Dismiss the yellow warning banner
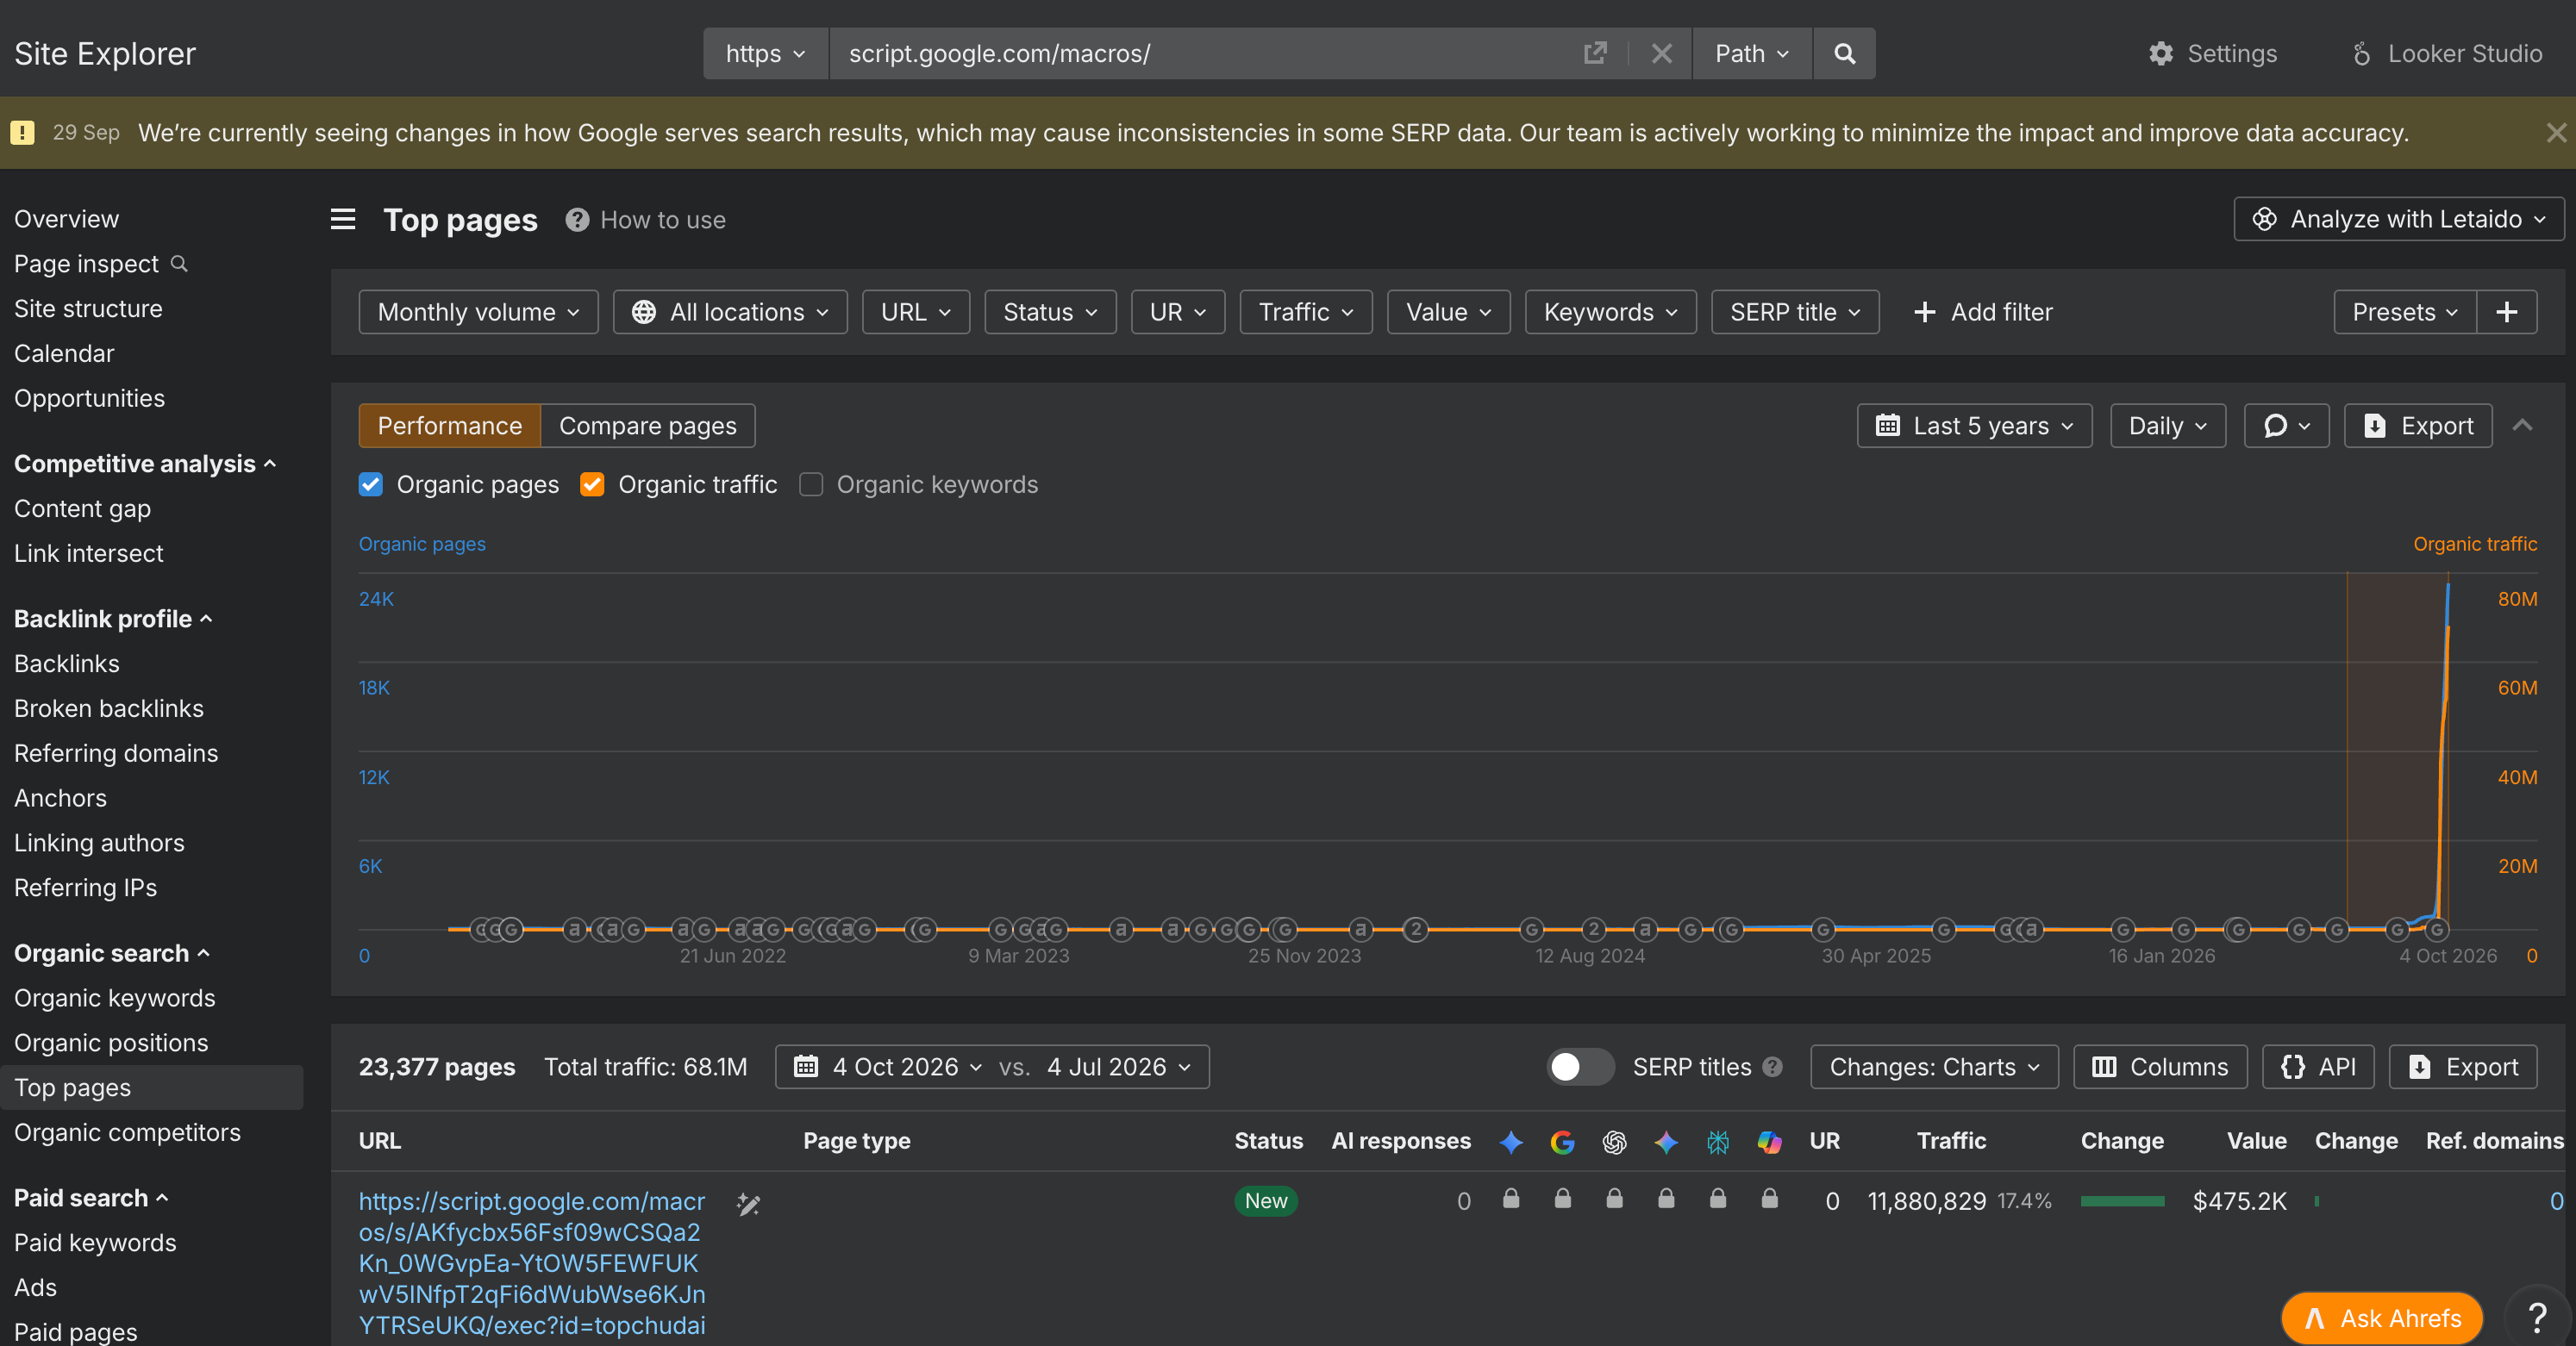The height and width of the screenshot is (1346, 2576). tap(2555, 132)
